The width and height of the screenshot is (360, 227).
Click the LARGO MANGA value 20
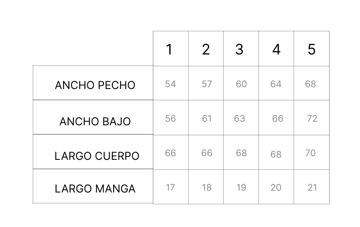276,188
